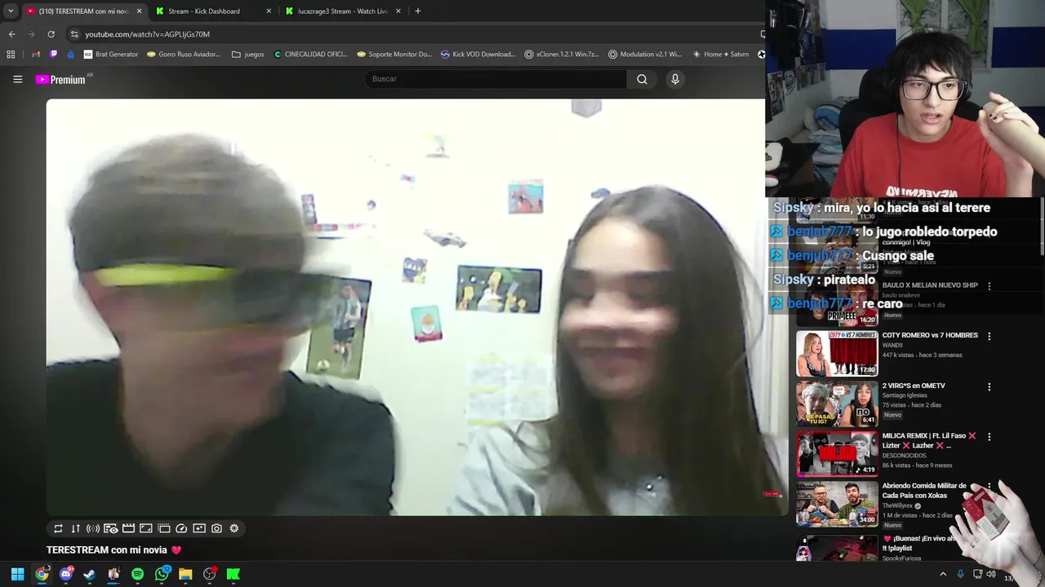Screen dimensions: 1045x587
Task: Click the YouTube Buscar search field
Action: click(496, 79)
